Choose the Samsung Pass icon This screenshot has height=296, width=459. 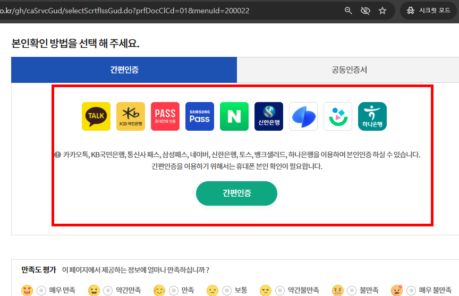pos(200,116)
